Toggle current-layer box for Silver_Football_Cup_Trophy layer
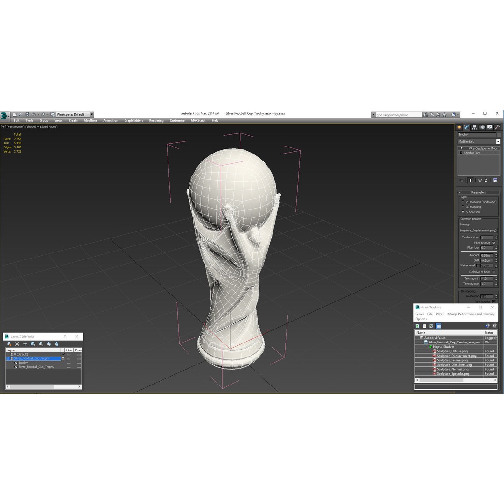Screen dimensions: 504x504 coord(63,359)
